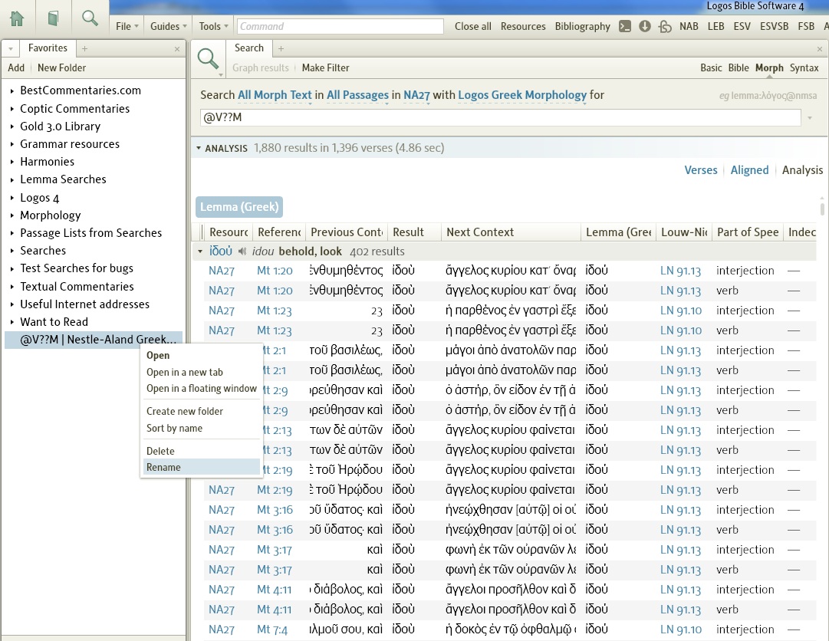The height and width of the screenshot is (641, 829).
Task: Choose Open in a new tab
Action: tap(185, 372)
